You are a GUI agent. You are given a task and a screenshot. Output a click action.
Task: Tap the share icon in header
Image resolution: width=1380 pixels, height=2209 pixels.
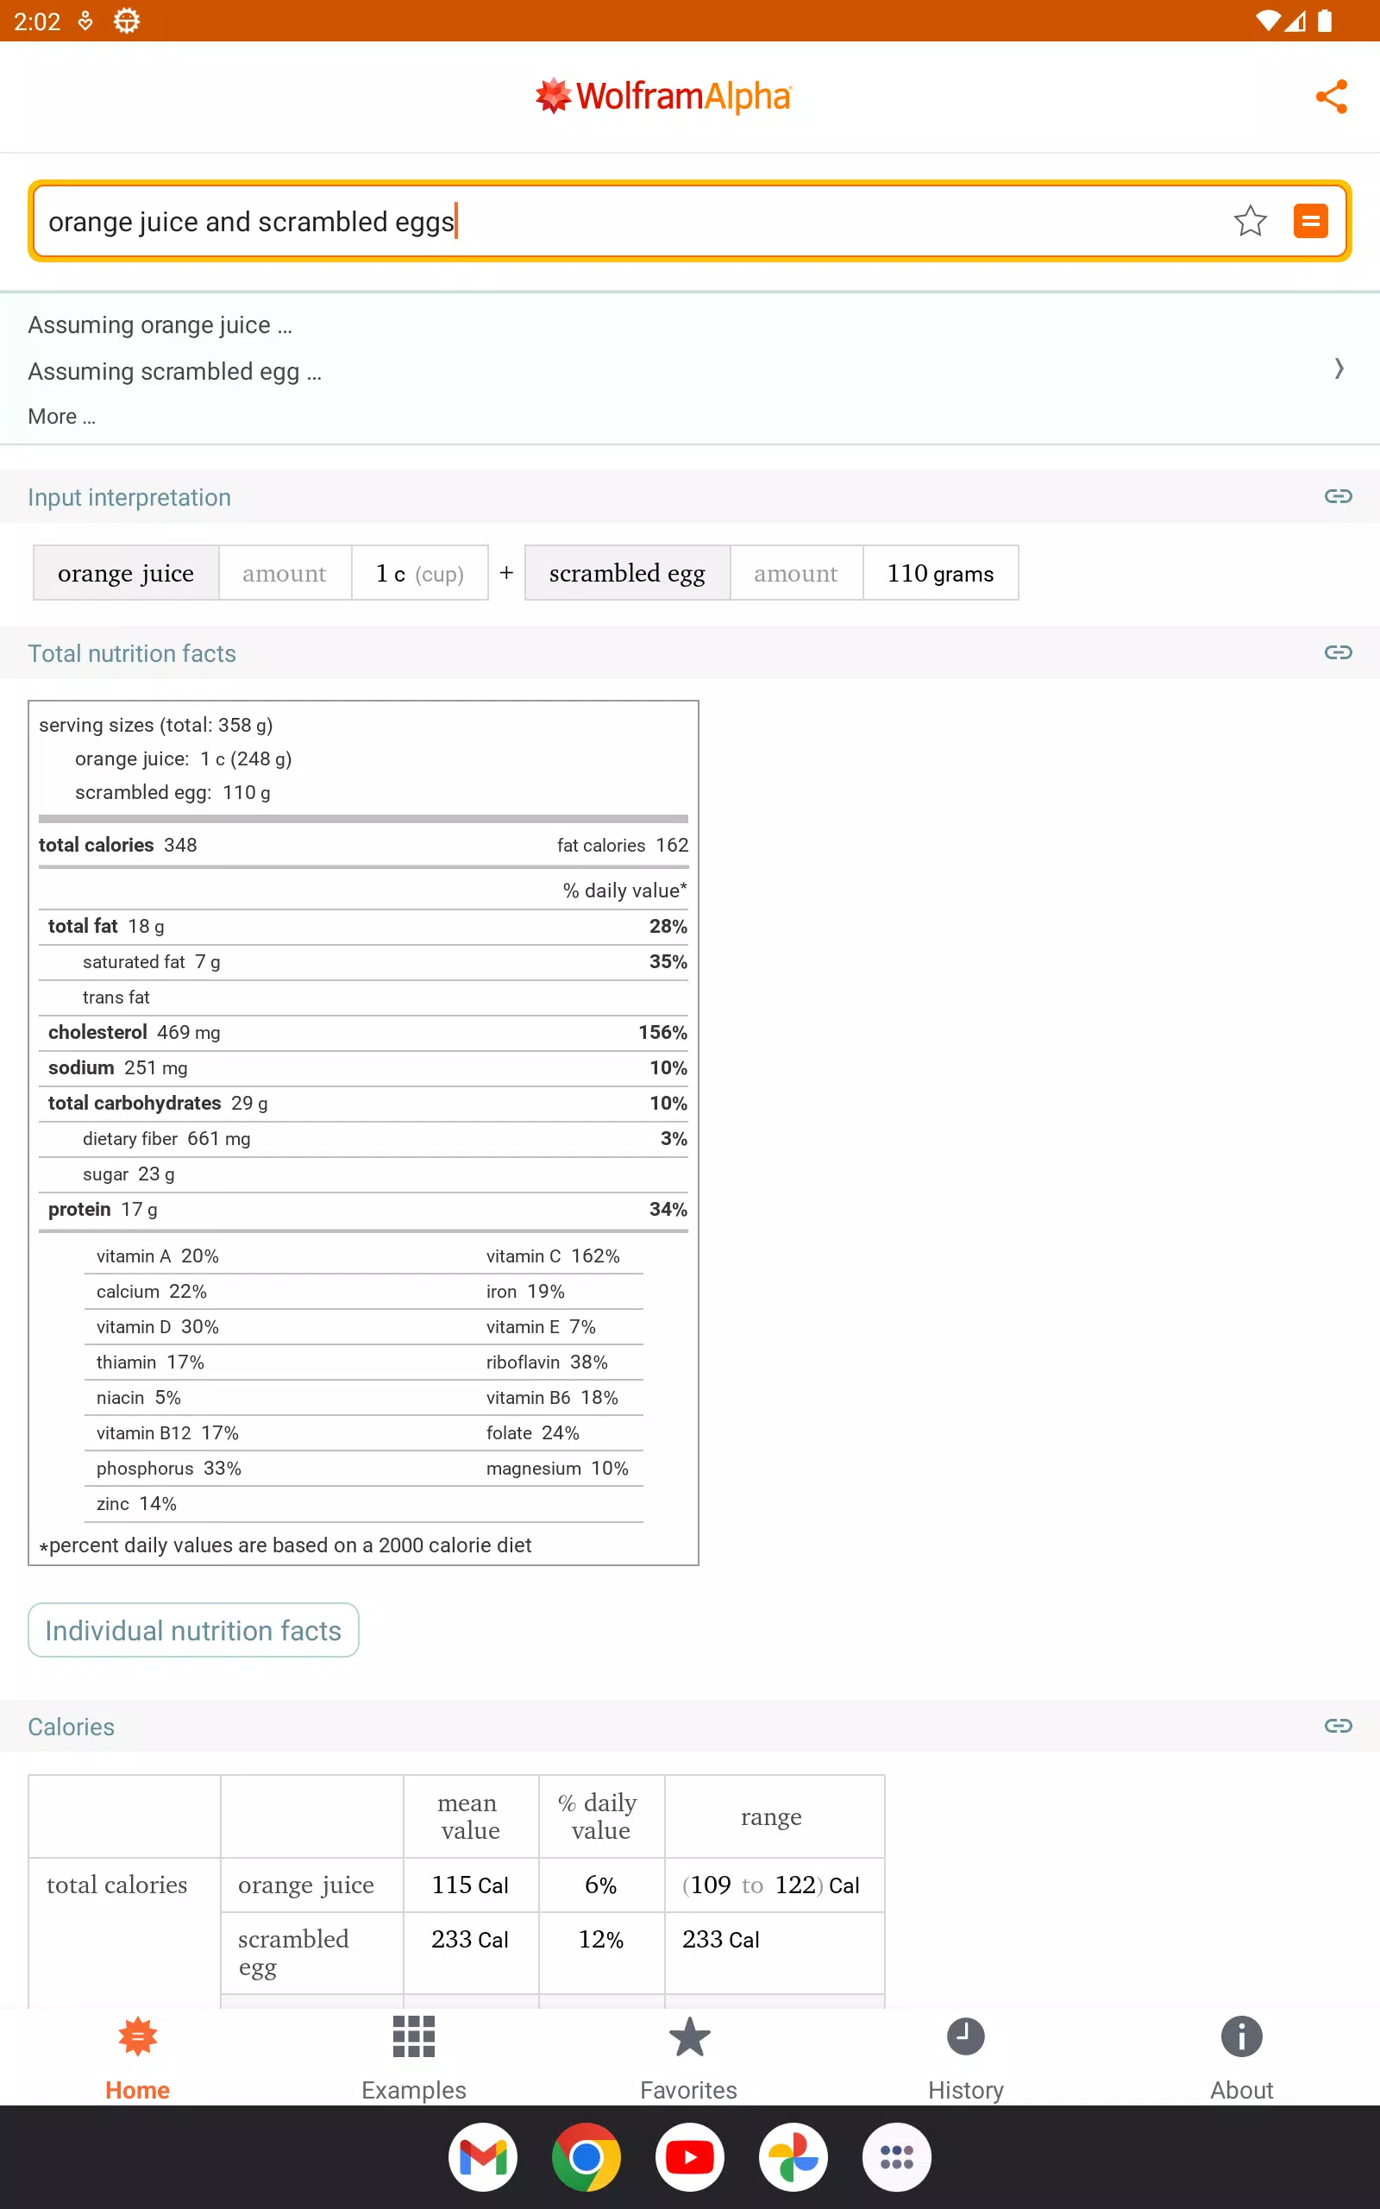click(1331, 96)
